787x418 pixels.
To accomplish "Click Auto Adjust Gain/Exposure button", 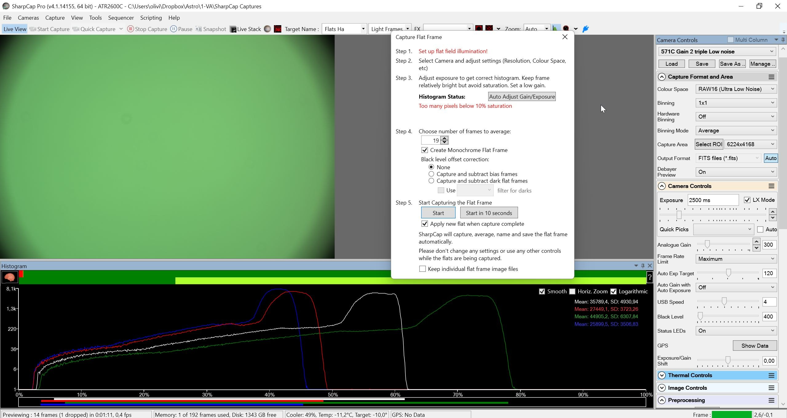I will tap(522, 96).
